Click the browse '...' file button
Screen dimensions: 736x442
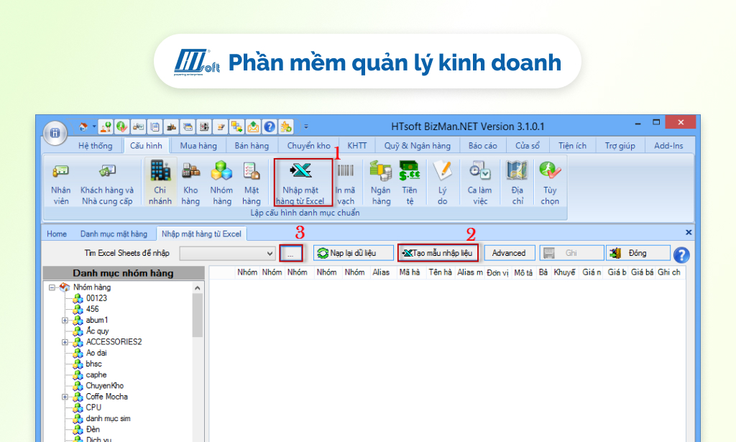[291, 254]
